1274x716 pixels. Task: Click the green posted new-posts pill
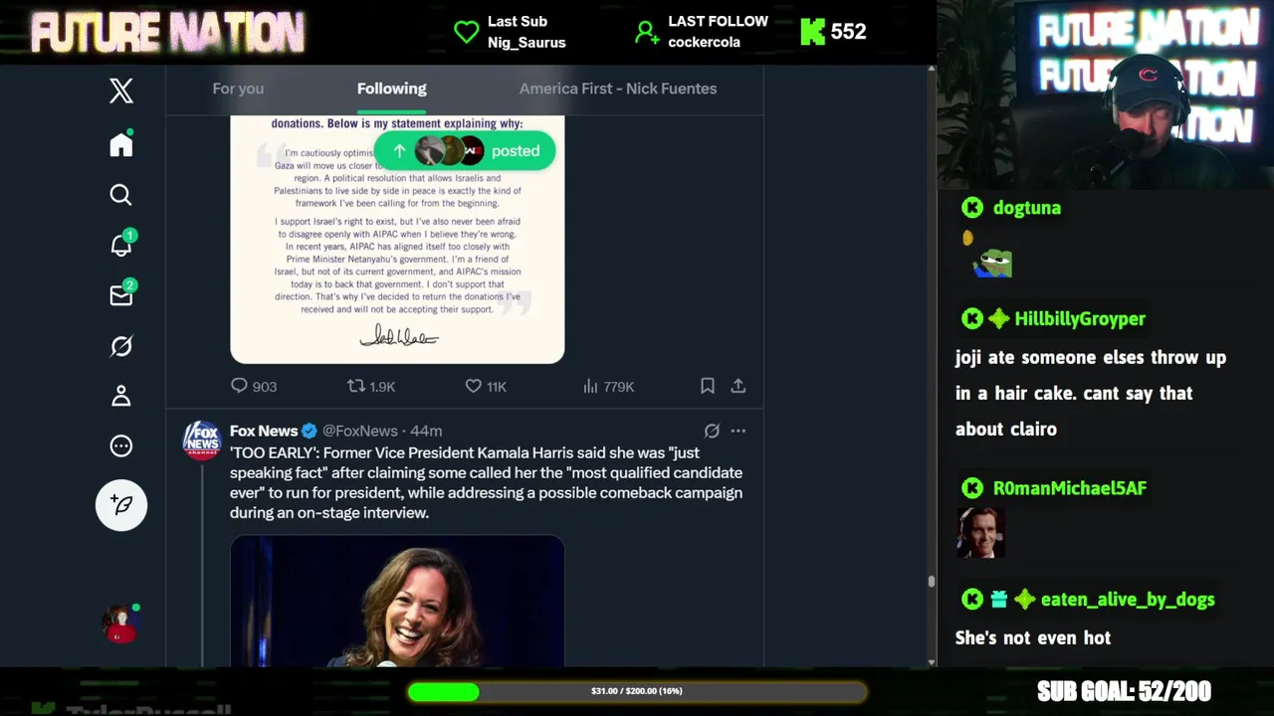pos(465,151)
